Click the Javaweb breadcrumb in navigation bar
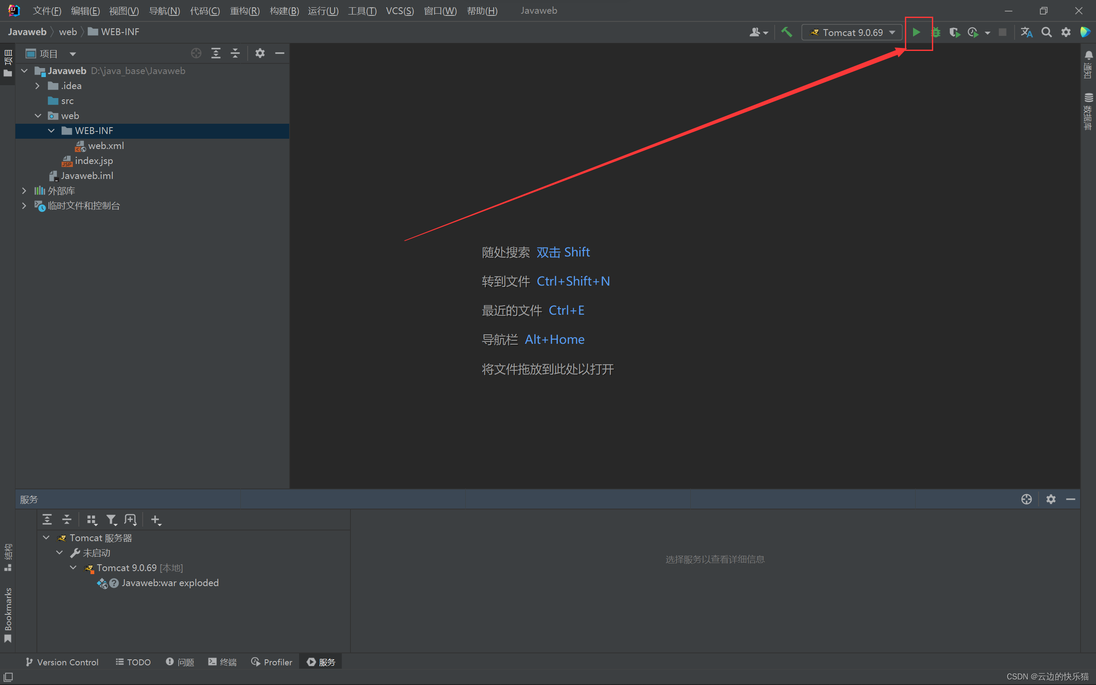The image size is (1096, 685). coord(27,32)
